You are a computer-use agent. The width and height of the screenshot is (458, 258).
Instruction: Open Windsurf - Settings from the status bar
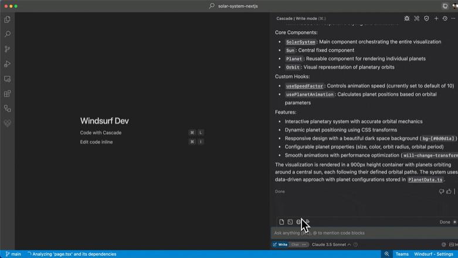433,254
